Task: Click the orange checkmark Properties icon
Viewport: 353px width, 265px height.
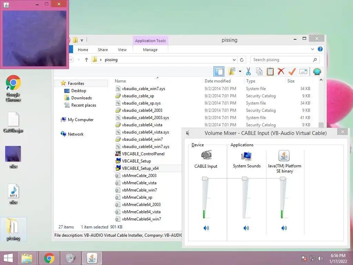Action: 292,72
